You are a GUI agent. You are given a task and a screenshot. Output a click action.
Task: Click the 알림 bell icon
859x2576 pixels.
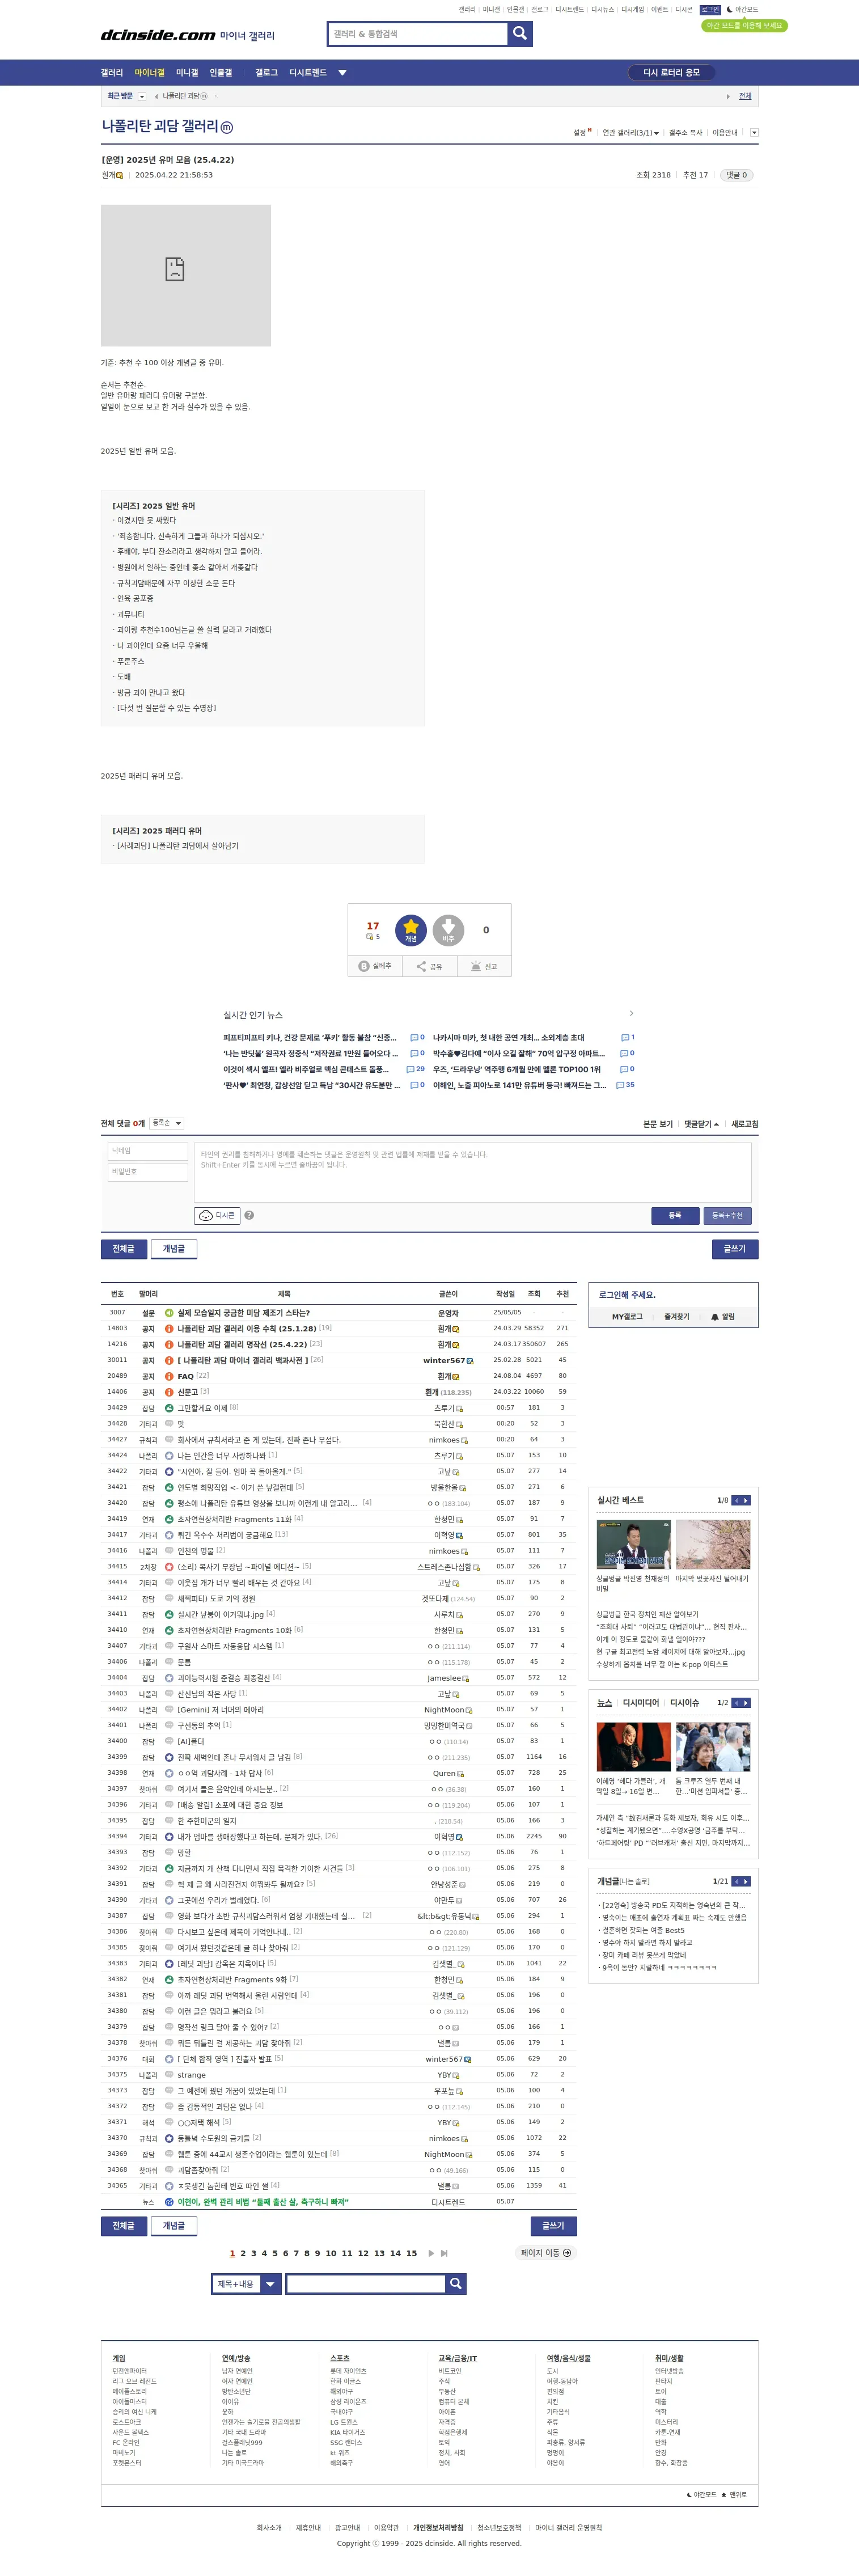pyautogui.click(x=715, y=1316)
